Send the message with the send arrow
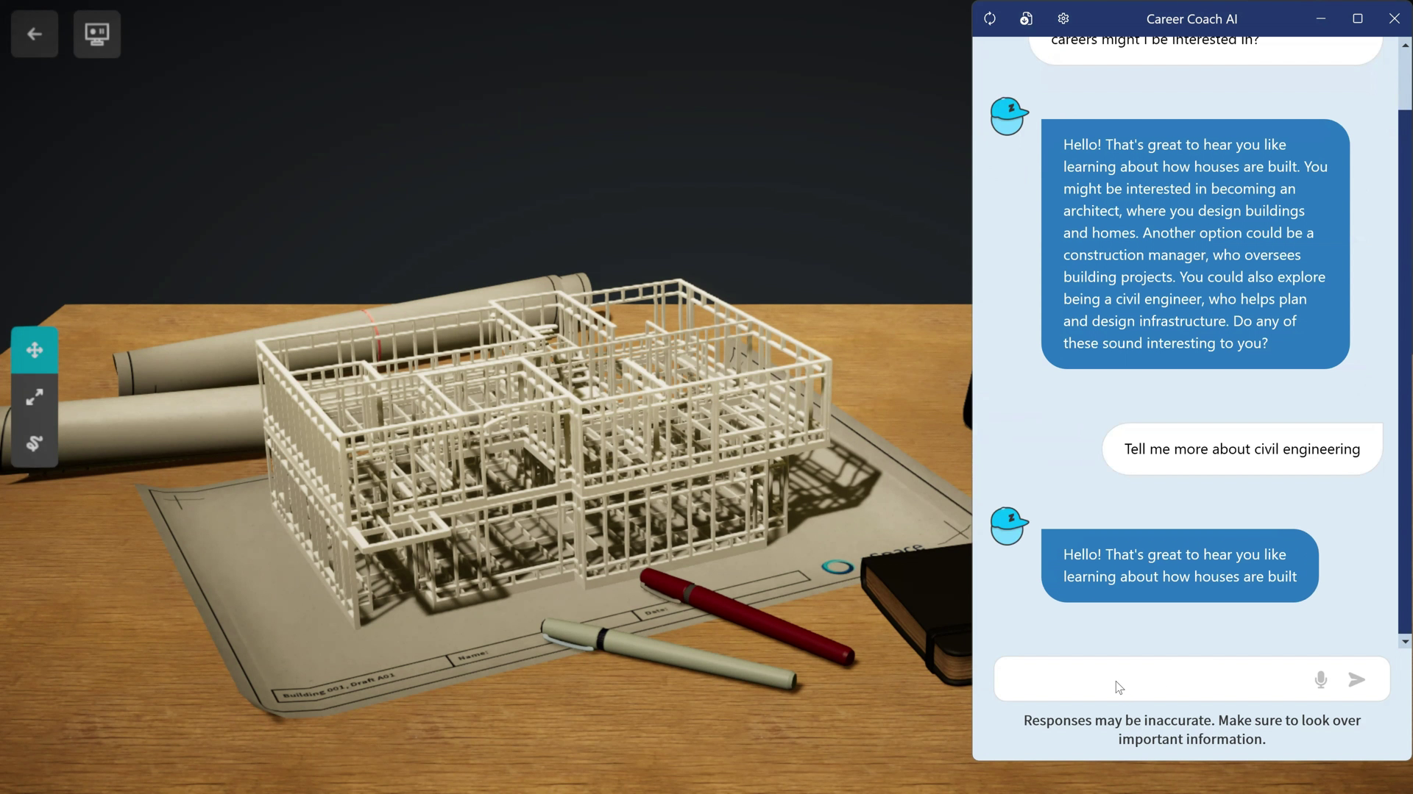1413x794 pixels. [1357, 679]
